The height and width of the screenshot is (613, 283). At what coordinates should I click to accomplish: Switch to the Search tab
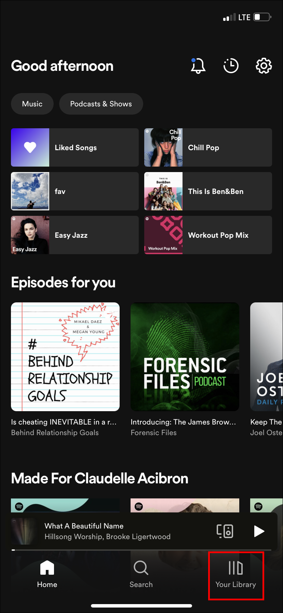click(141, 574)
